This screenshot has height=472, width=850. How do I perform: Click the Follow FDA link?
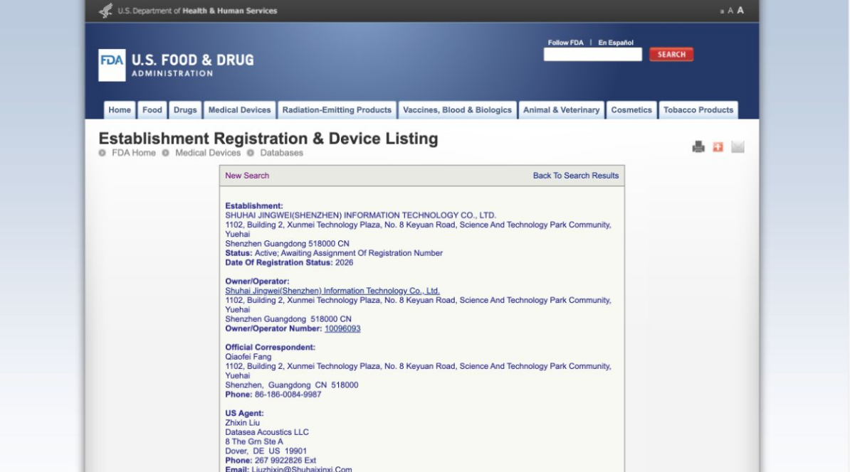pos(565,42)
